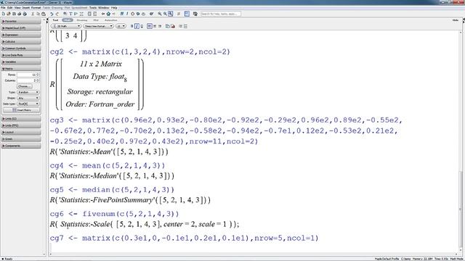Insert a text region with the T icon

(x=70, y=14)
